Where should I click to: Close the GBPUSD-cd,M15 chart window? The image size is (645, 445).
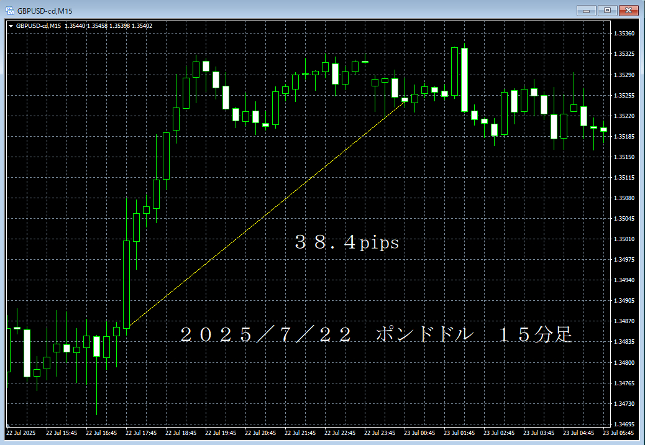pos(629,11)
